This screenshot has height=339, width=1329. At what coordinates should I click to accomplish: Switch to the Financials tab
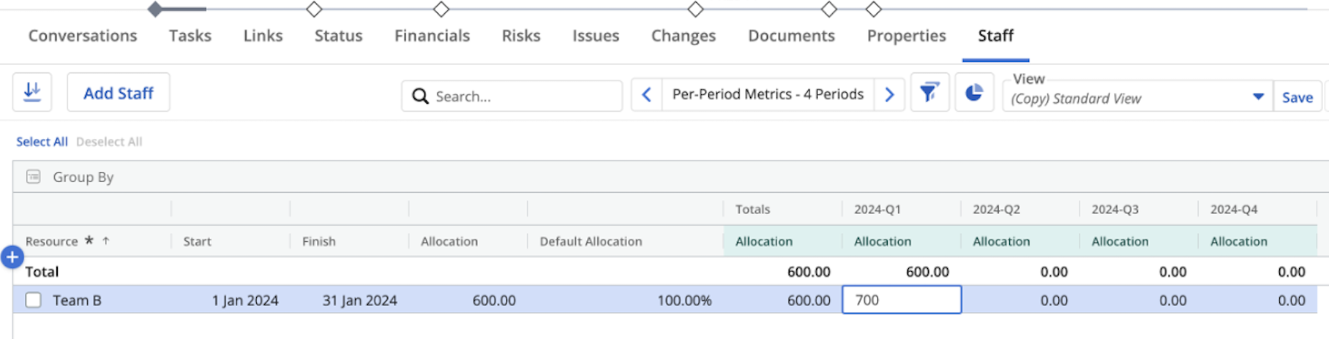point(432,36)
